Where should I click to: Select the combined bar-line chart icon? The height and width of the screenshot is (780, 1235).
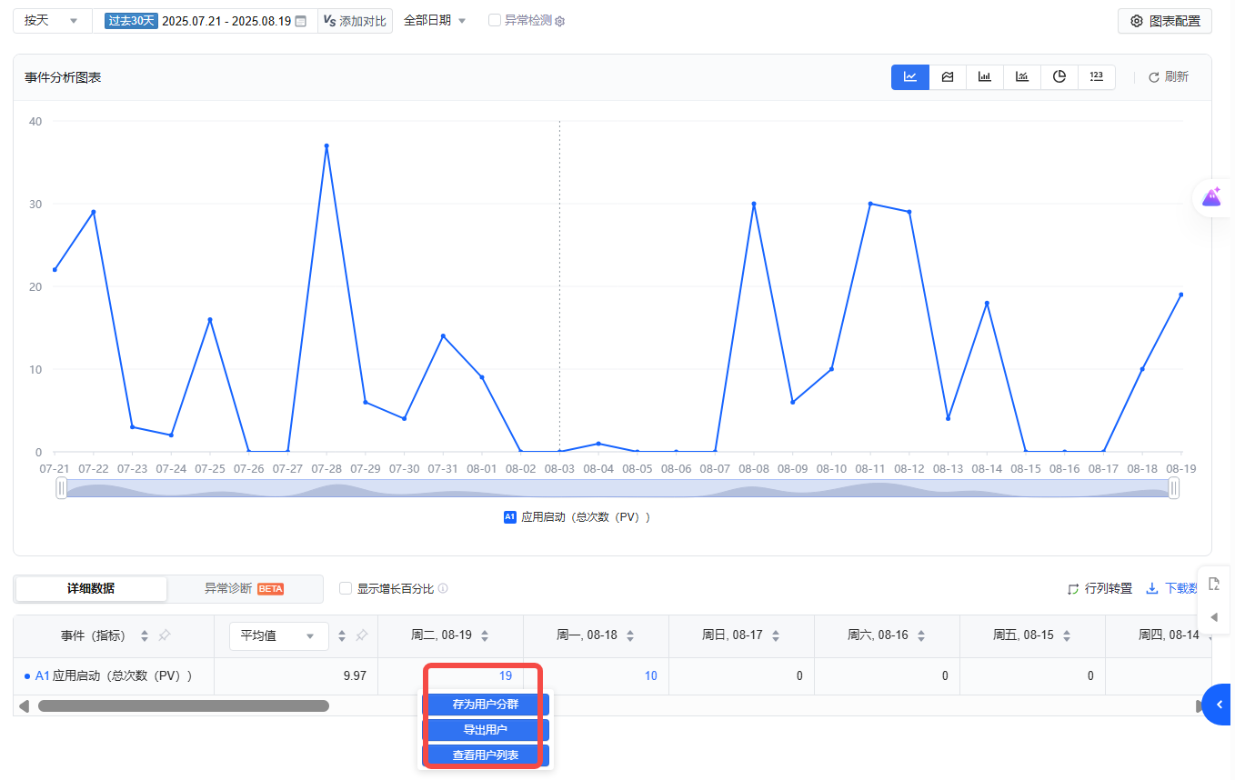point(1022,77)
